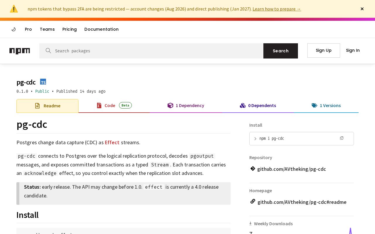375x234 pixels.
Task: Click the green 'Public' label
Action: pyautogui.click(x=42, y=91)
